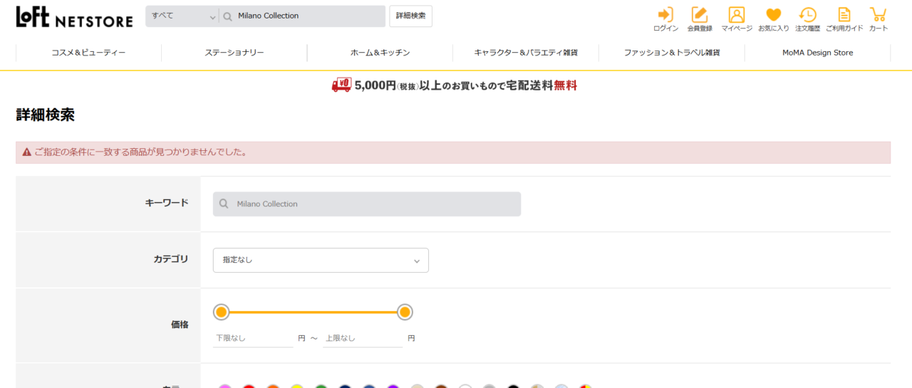Viewport: 912px width, 388px height.
Task: Click the 価格 row label
Action: 180,325
